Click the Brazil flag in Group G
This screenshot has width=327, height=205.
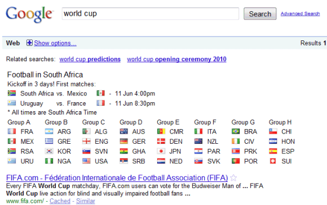(236, 131)
